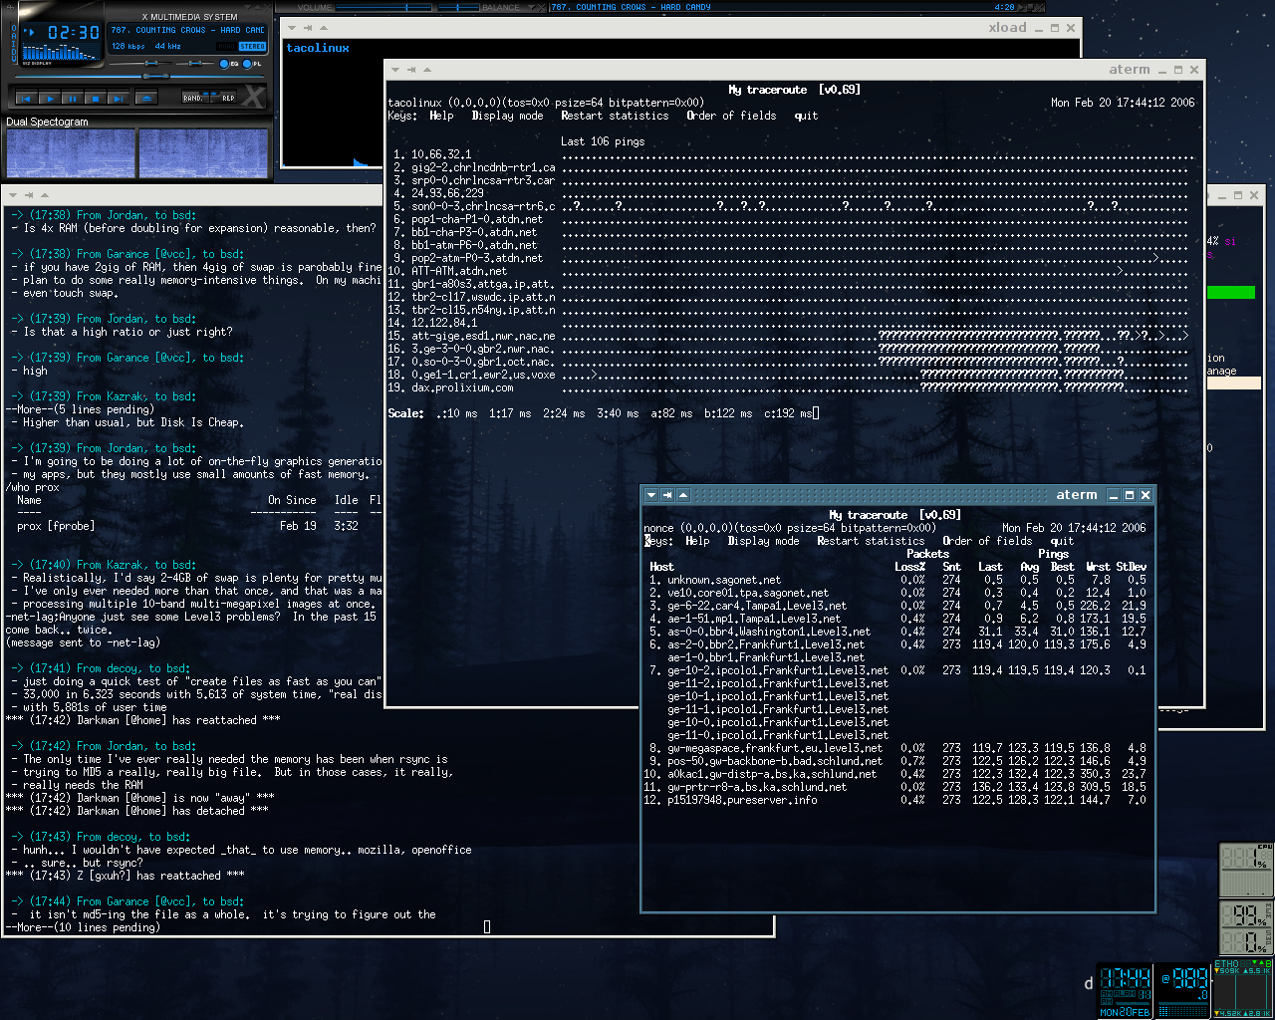The image size is (1275, 1020).
Task: Stop playback in the XMMS player
Action: [x=96, y=98]
